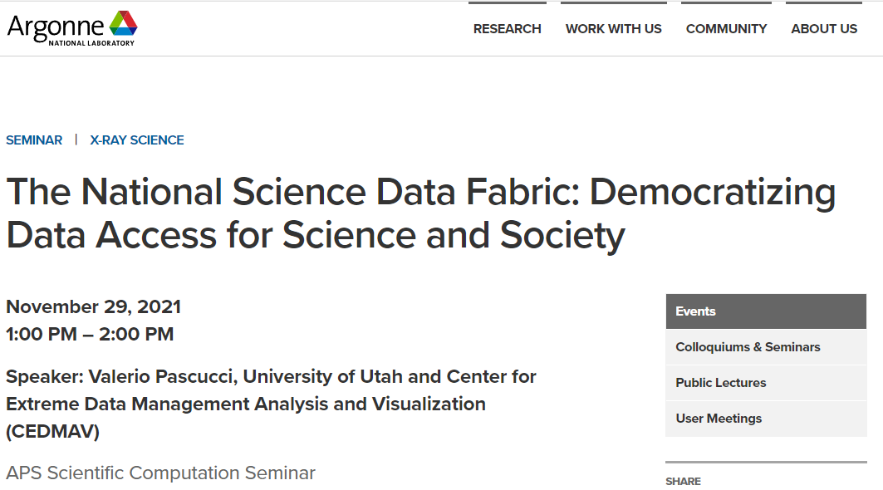The width and height of the screenshot is (883, 490).
Task: Click the APS Scientific Computation Seminar text
Action: (160, 473)
